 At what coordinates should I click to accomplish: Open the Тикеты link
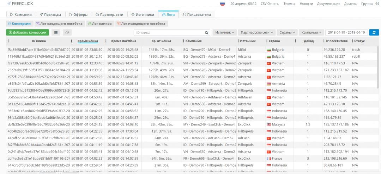point(289,4)
